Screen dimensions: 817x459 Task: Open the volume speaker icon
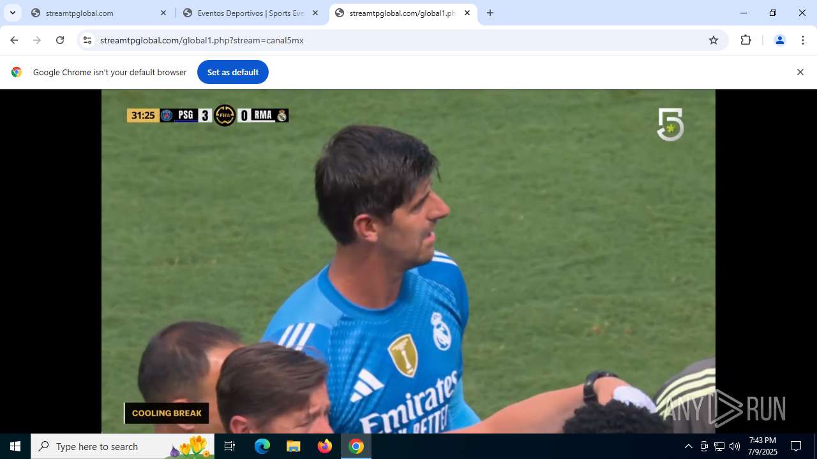(734, 446)
